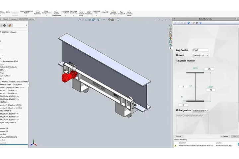The width and height of the screenshot is (239, 159).
Task: Click the Lug Center input field
Action: 200,50
